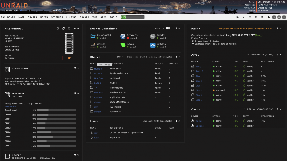Switch to the VMS tab
This screenshot has height=161, width=287.
[95, 17]
